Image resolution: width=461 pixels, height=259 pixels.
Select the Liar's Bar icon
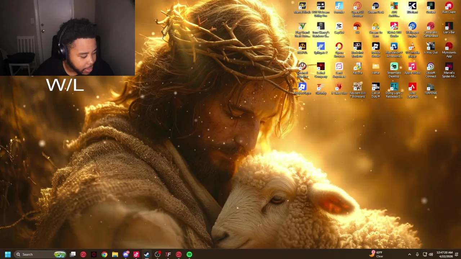[449, 28]
